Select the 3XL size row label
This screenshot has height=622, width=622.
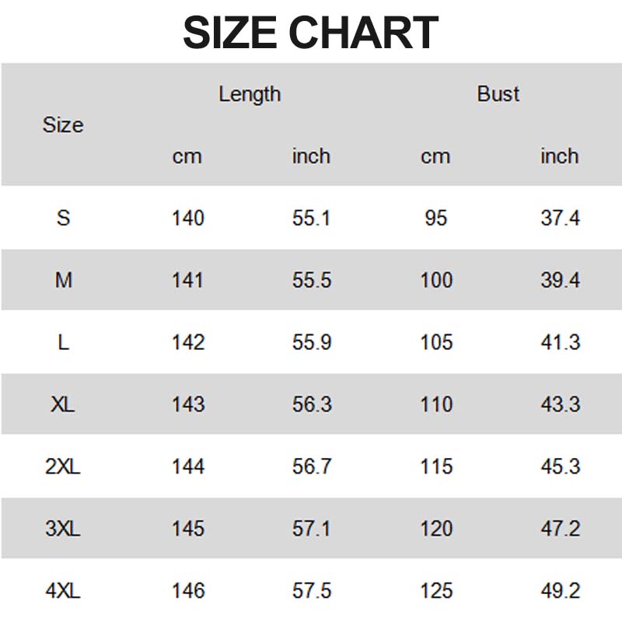click(63, 529)
